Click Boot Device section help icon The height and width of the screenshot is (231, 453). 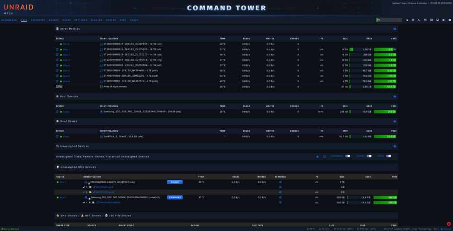(395, 121)
